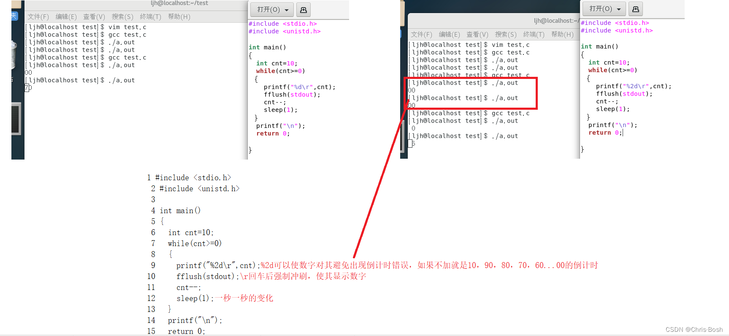
Task: Click 'while(cnt>=0)' in left editor
Action: pyautogui.click(x=281, y=71)
